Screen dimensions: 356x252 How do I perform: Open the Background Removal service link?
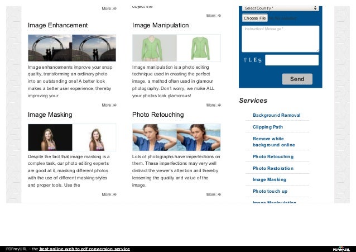click(x=277, y=115)
